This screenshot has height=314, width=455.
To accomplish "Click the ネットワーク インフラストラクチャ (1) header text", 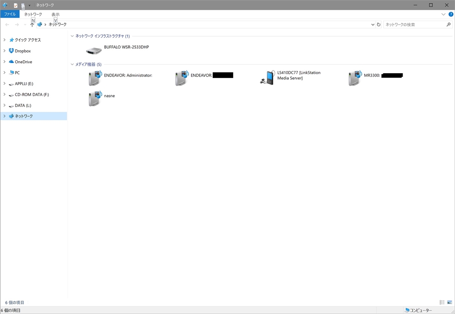I will pyautogui.click(x=103, y=36).
